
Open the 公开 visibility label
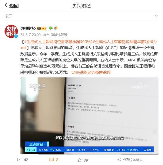pos(9,16)
